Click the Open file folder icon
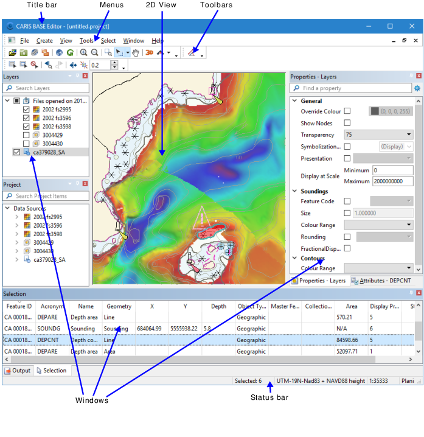This screenshot has height=437, width=424. [12, 53]
